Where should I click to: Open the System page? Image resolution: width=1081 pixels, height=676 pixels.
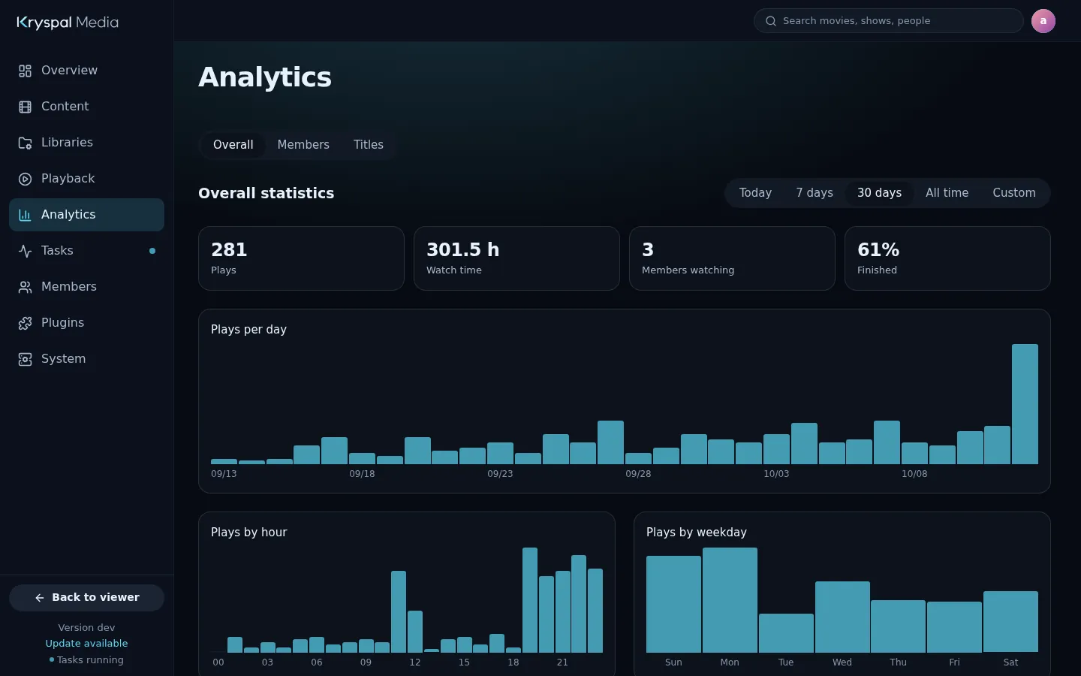86,359
